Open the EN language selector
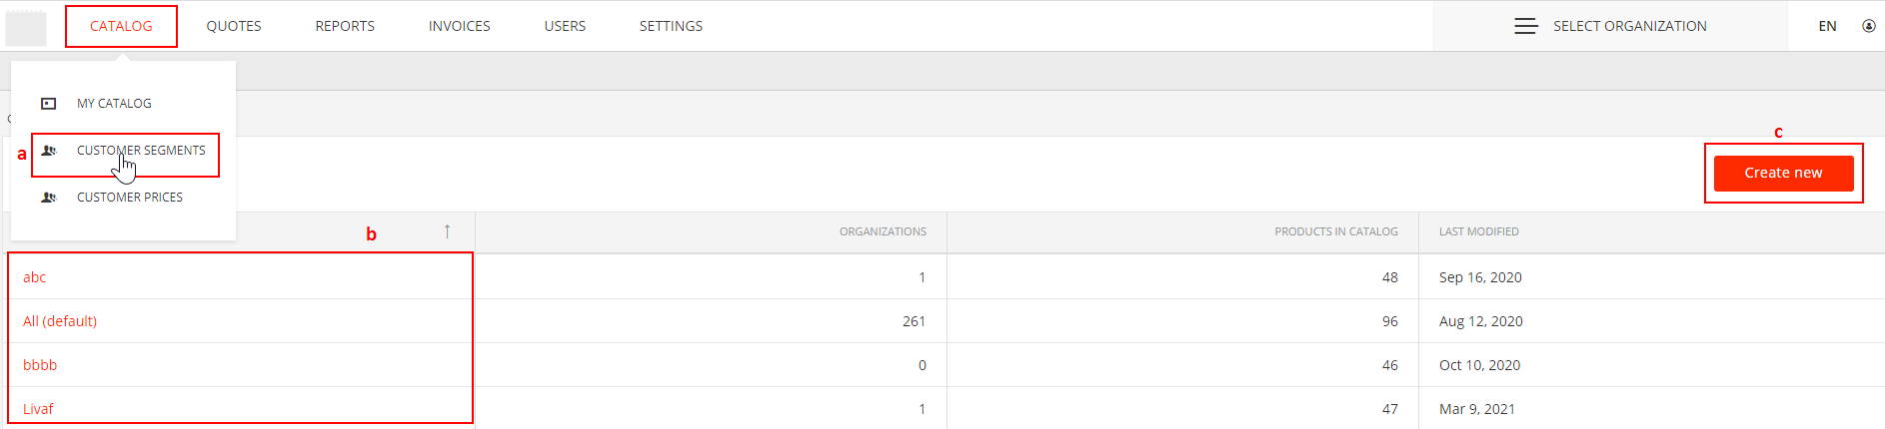The height and width of the screenshot is (429, 1885). coord(1827,26)
